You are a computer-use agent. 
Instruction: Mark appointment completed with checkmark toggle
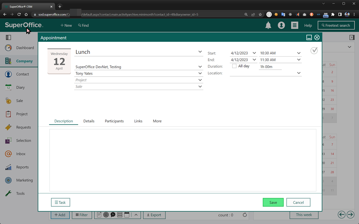click(314, 51)
